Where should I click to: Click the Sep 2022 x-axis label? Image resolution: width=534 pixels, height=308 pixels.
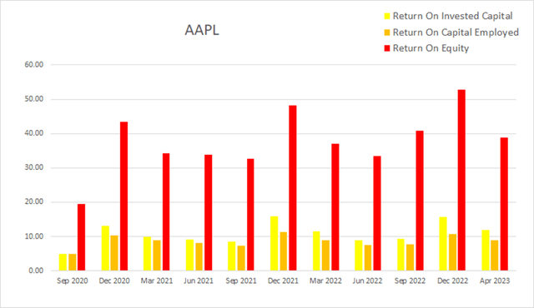(410, 281)
